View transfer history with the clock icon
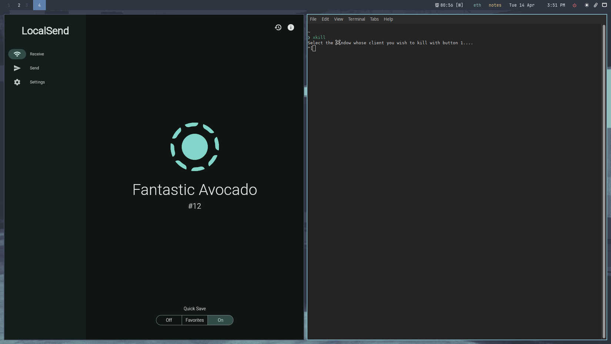Image resolution: width=611 pixels, height=344 pixels. coord(278,27)
